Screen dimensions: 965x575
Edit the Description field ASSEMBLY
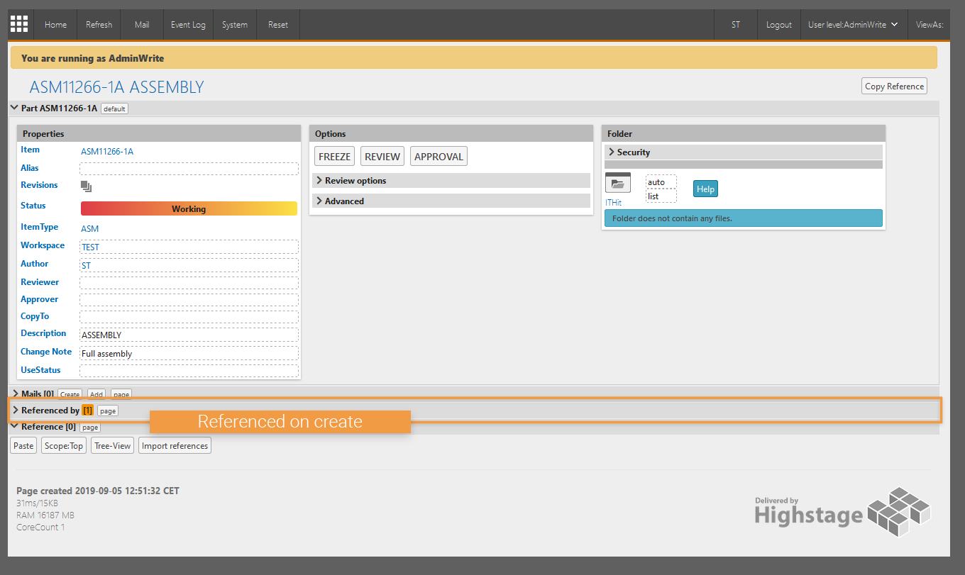[189, 335]
